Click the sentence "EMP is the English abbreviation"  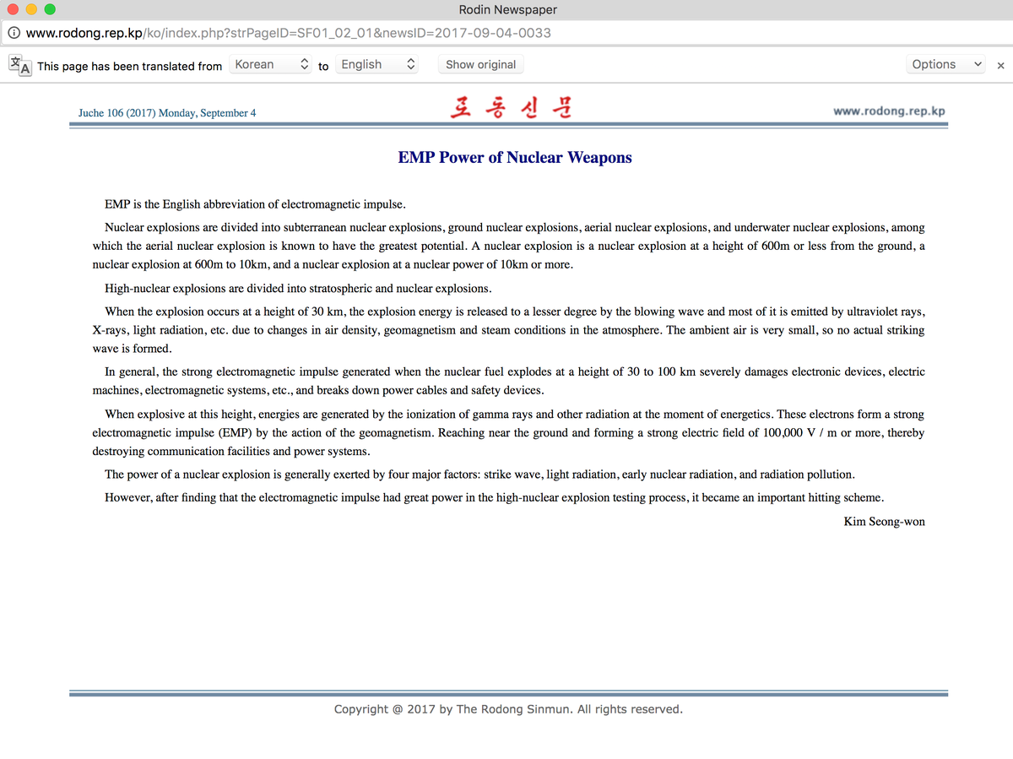coord(255,204)
